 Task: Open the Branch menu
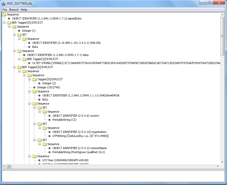tap(14, 10)
